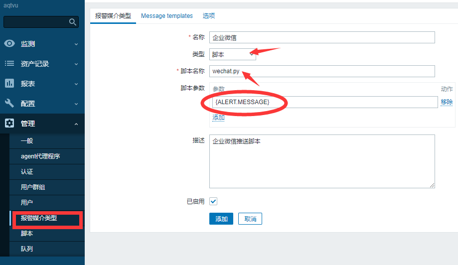Click the 参数 column header text
This screenshot has width=458, height=265.
tap(218, 89)
